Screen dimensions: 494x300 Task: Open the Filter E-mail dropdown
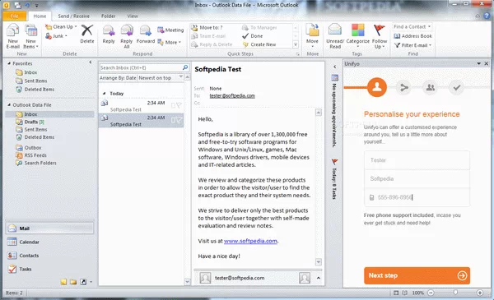[412, 45]
